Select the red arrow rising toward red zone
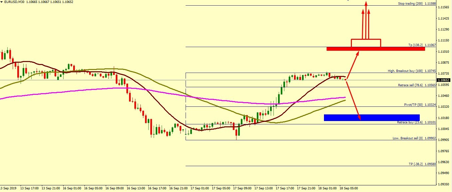This screenshot has width=452, height=192. 353,65
